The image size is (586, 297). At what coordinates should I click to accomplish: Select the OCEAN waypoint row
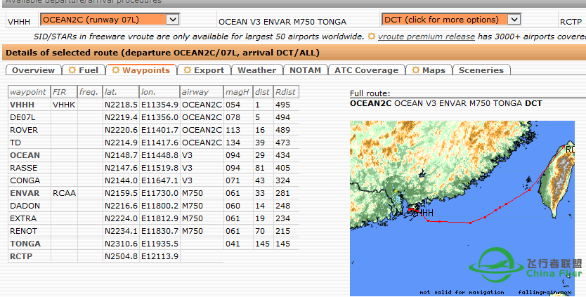point(154,155)
